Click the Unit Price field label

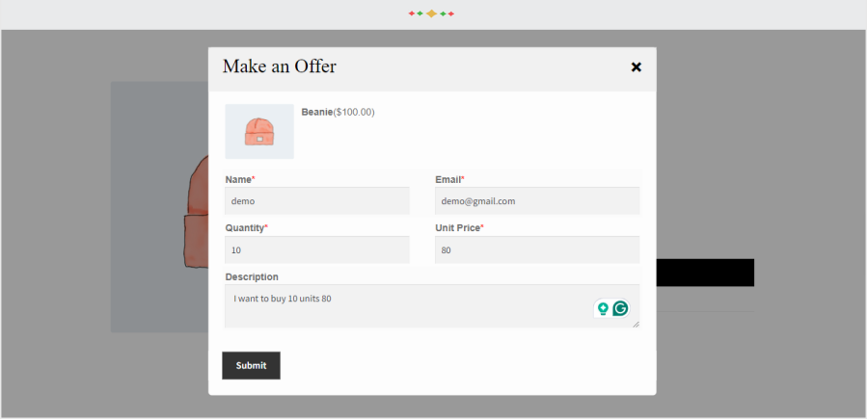pos(458,227)
